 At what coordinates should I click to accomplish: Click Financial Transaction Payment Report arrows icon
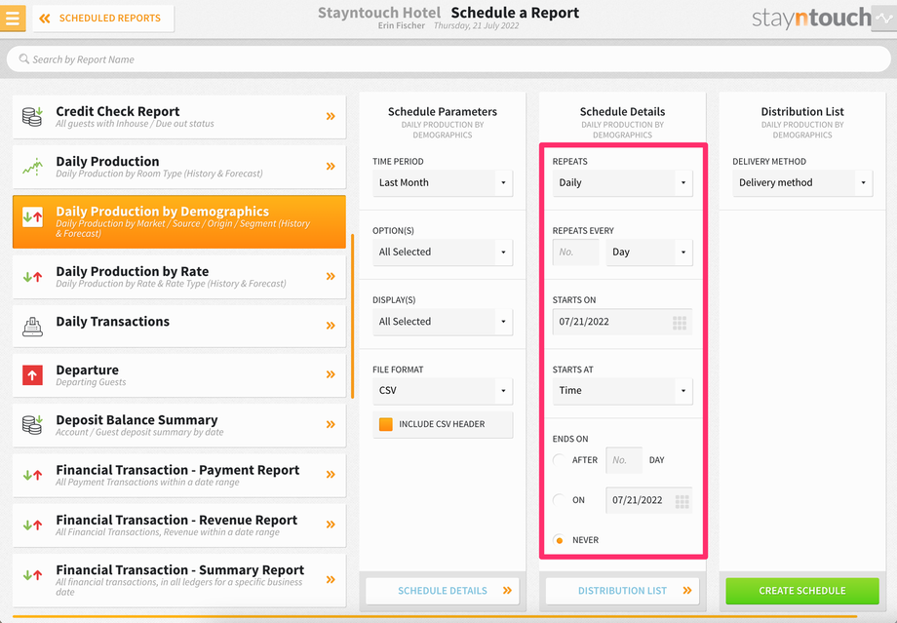[x=32, y=474]
